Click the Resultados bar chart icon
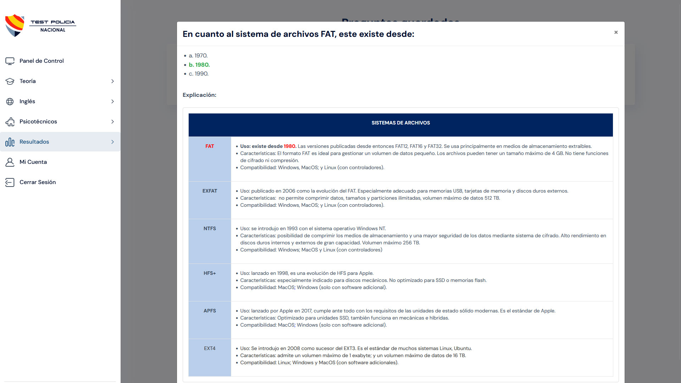This screenshot has width=681, height=383. (10, 142)
